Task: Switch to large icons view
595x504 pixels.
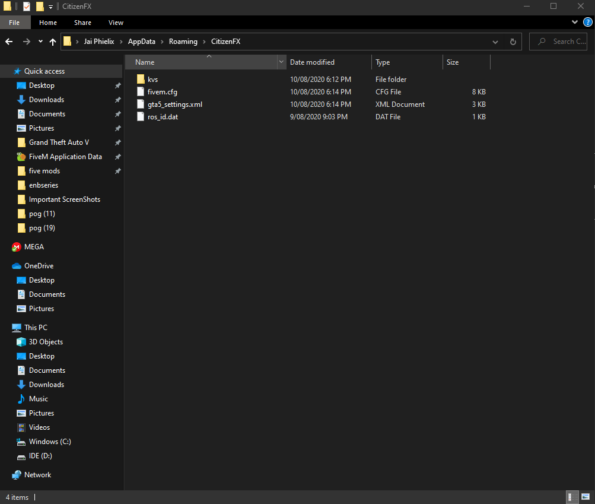Action: pos(585,497)
